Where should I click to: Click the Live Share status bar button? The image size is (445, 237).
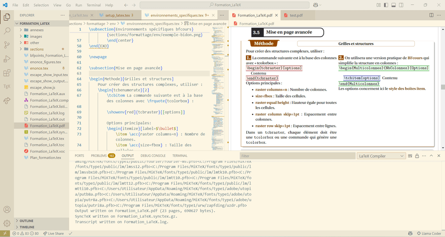click(x=53, y=234)
